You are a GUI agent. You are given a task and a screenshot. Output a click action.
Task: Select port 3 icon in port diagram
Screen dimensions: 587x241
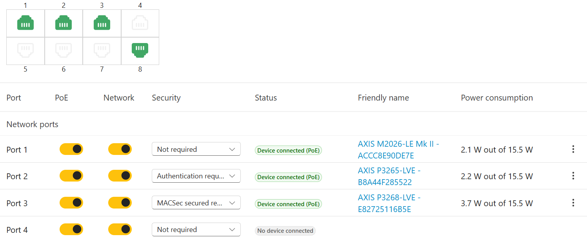pyautogui.click(x=102, y=23)
